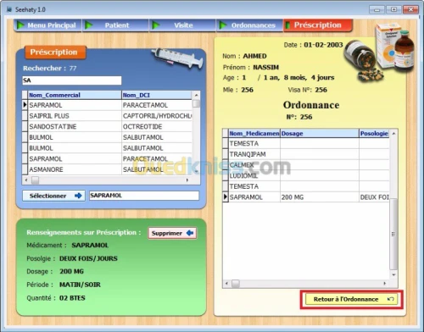The image size is (424, 332).
Task: Click ordonnance table vertical scrollbar thumb
Action: point(393,234)
